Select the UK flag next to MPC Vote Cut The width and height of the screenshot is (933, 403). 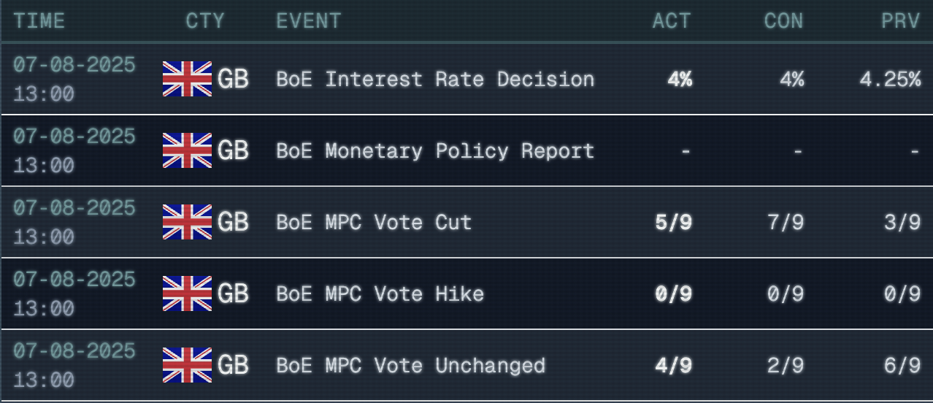point(187,222)
